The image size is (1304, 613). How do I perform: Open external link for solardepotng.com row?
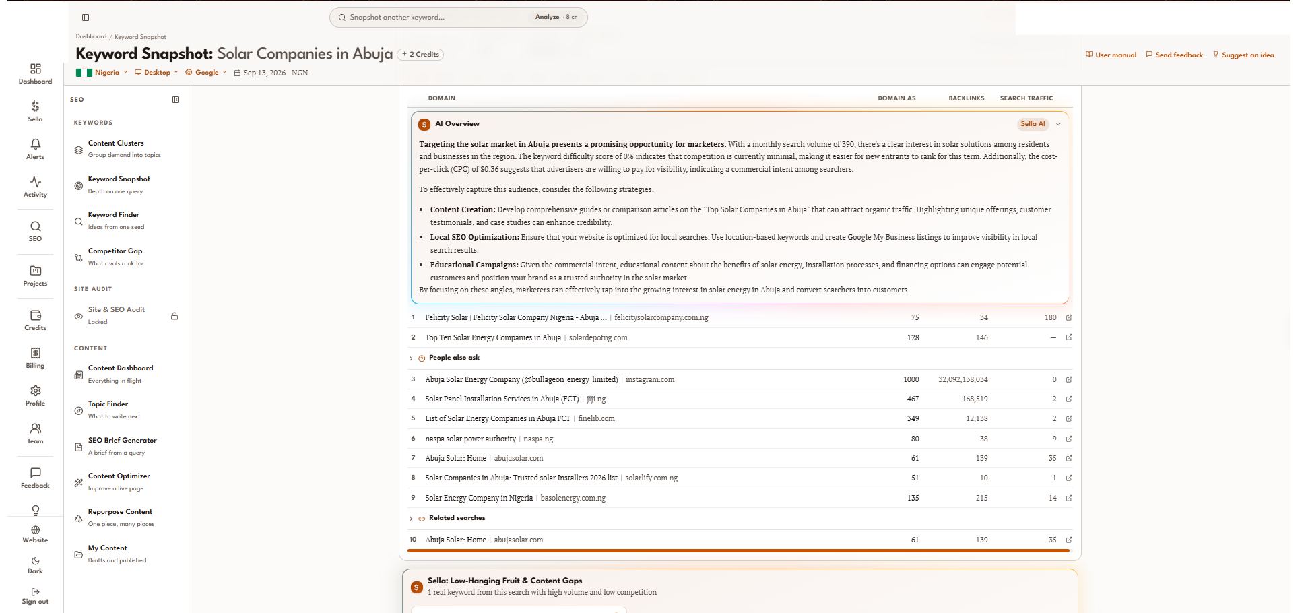[1069, 337]
